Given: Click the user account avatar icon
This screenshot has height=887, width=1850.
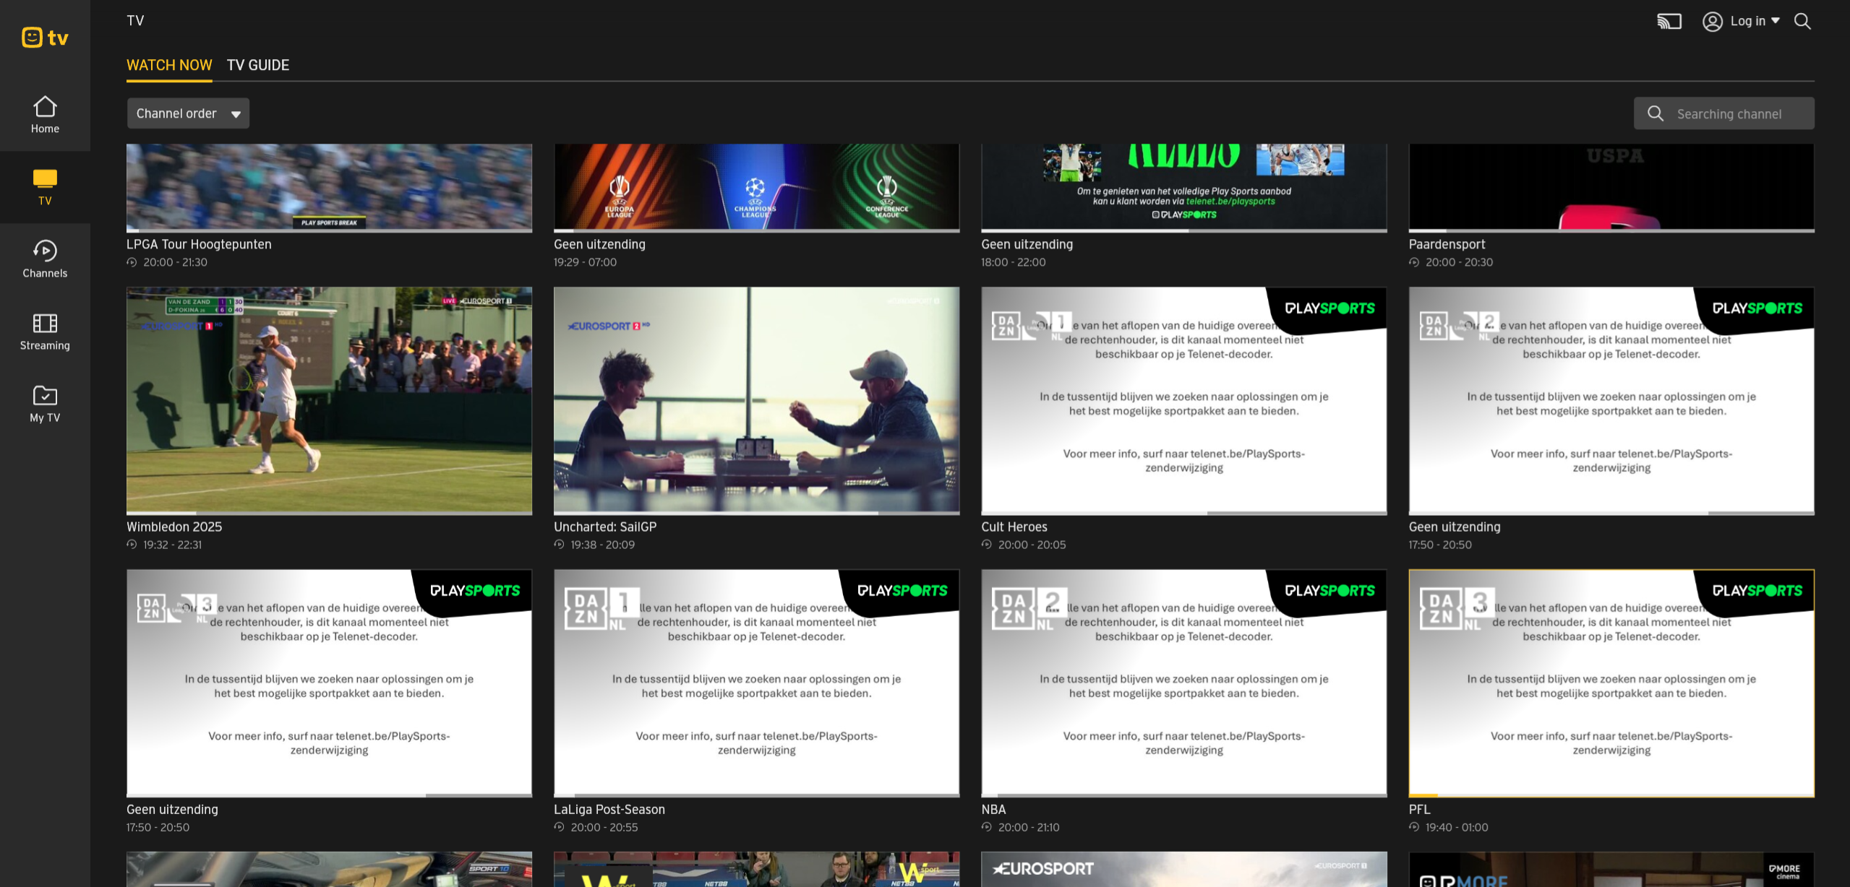Looking at the screenshot, I should click(1712, 21).
